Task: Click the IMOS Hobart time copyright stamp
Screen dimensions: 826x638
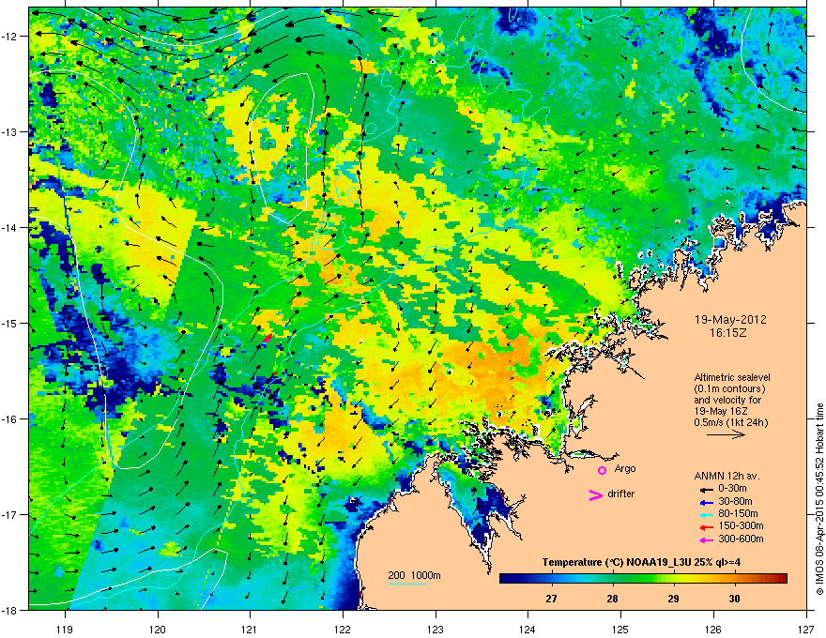Action: 819,499
